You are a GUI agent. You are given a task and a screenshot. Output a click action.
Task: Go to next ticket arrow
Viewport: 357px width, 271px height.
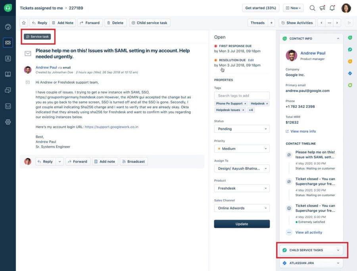pos(337,23)
